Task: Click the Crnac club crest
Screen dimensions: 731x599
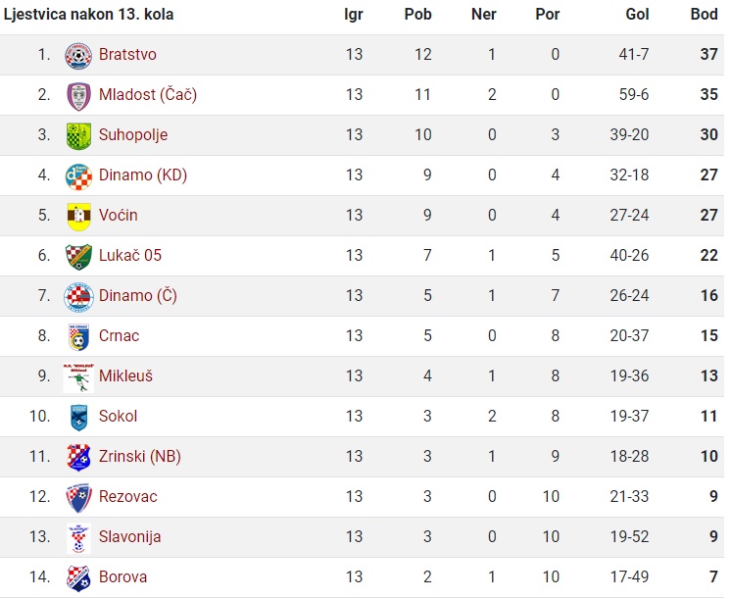Action: [78, 337]
